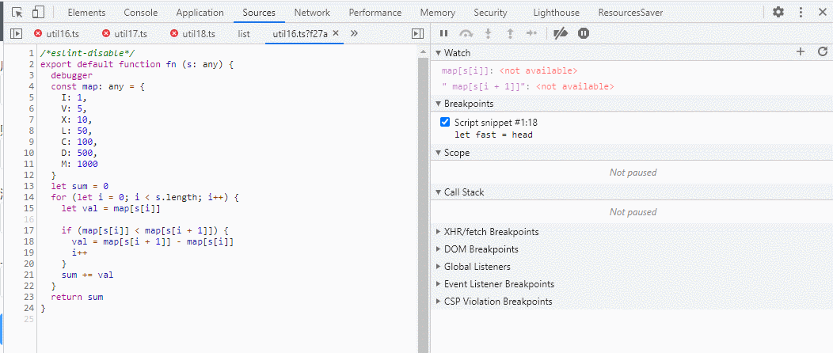
Task: Add a watch expression with plus icon
Action: pos(801,51)
